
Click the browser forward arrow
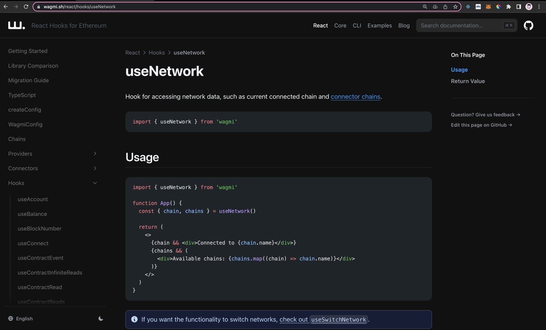coord(16,7)
